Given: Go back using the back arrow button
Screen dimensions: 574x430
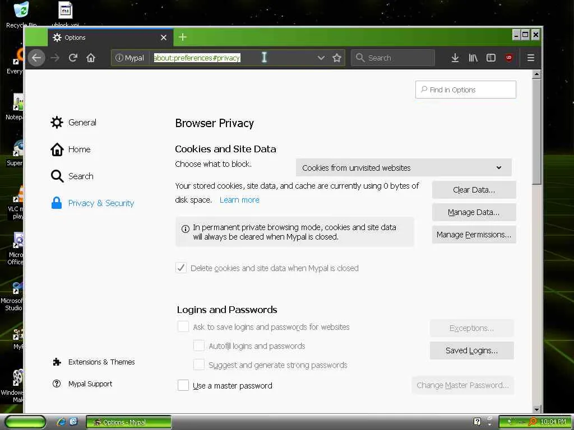Looking at the screenshot, I should (x=36, y=58).
